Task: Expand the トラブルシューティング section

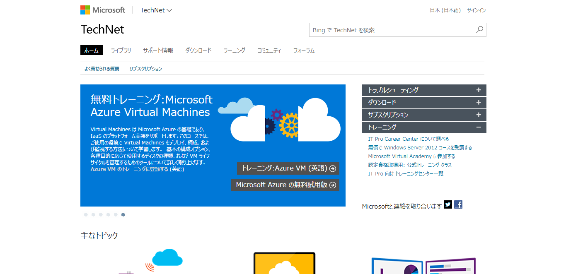Action: (x=424, y=90)
